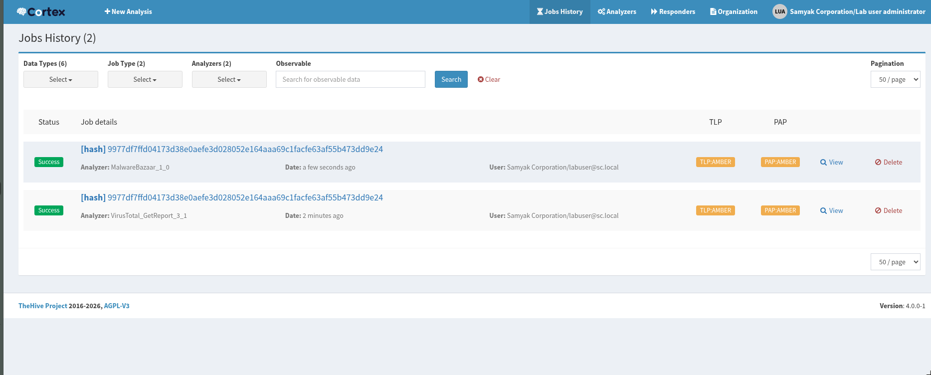Open the Analyzers filter Select dropdown
The height and width of the screenshot is (375, 931).
pos(229,79)
